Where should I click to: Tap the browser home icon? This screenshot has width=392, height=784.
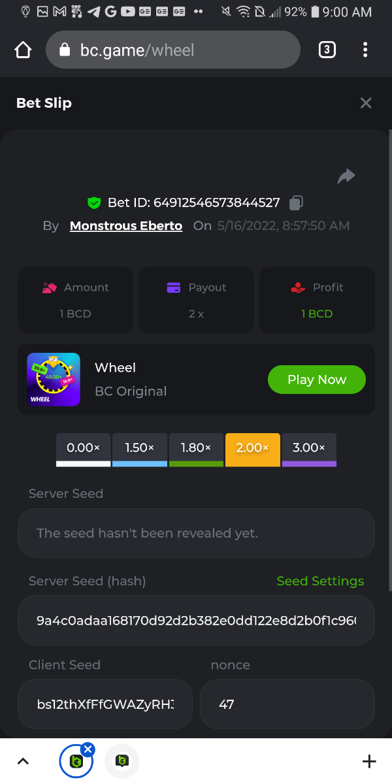(x=23, y=50)
